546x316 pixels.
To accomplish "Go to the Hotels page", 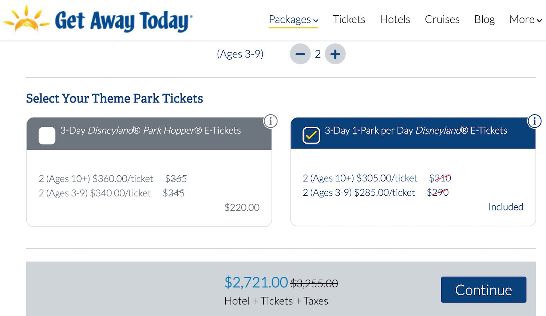I will [x=395, y=19].
